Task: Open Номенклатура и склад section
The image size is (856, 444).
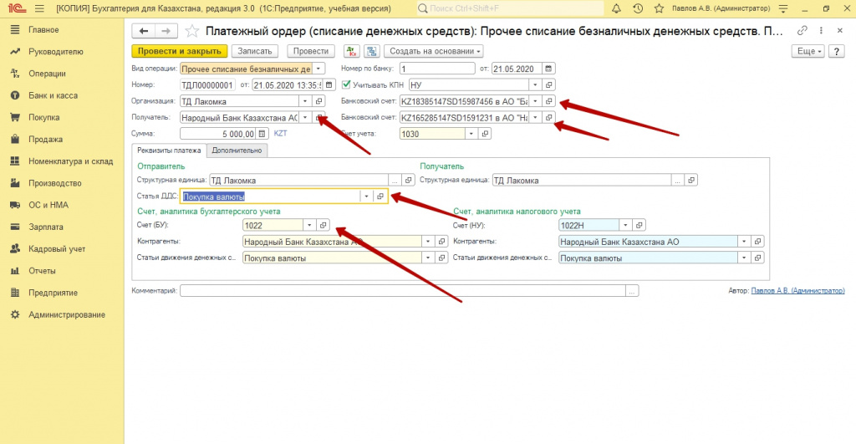Action: click(70, 161)
